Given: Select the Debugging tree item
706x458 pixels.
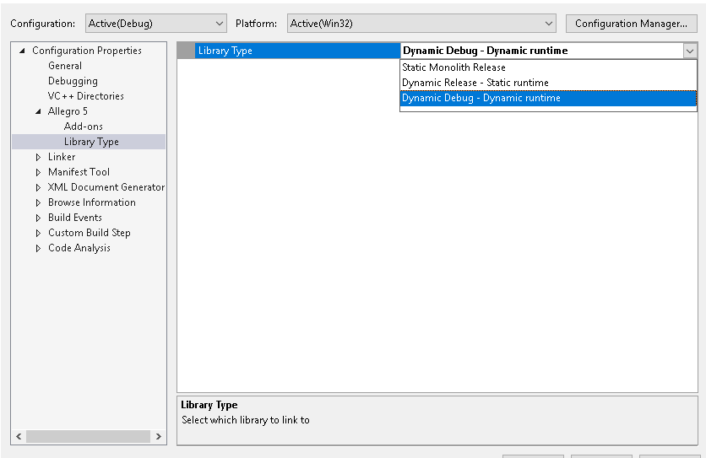Looking at the screenshot, I should point(73,81).
